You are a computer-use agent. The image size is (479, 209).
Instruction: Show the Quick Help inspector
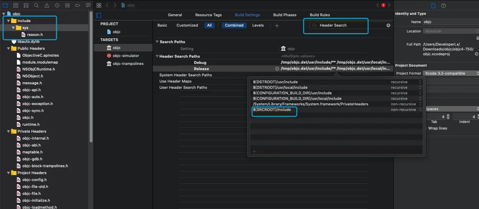tap(444, 6)
